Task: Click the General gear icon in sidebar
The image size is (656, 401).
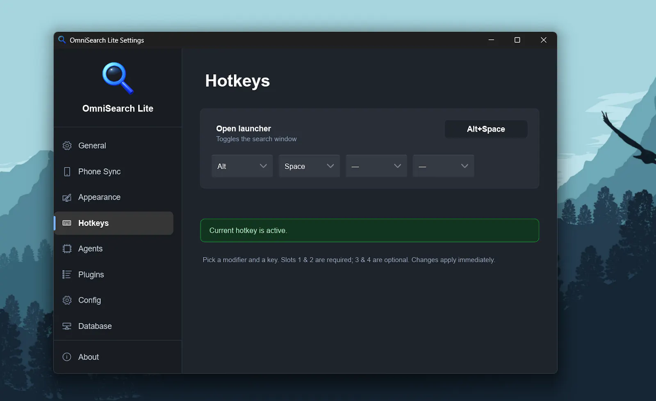Action: click(x=67, y=146)
